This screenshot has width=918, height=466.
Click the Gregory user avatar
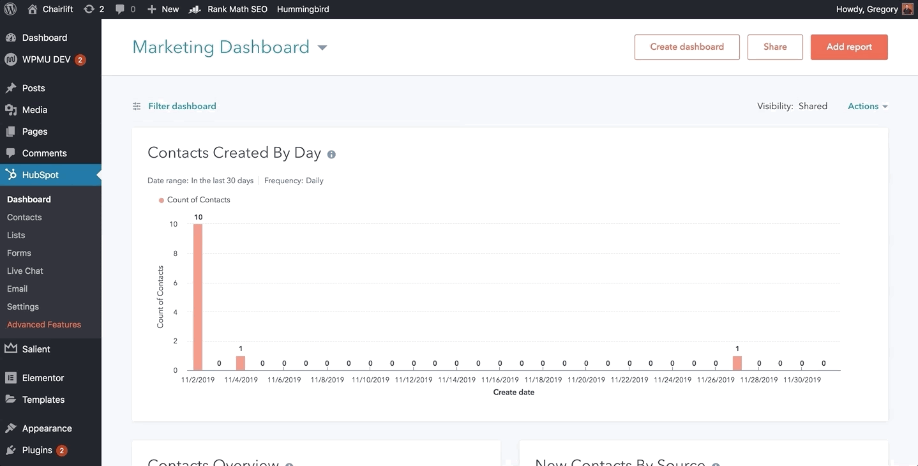coord(907,9)
